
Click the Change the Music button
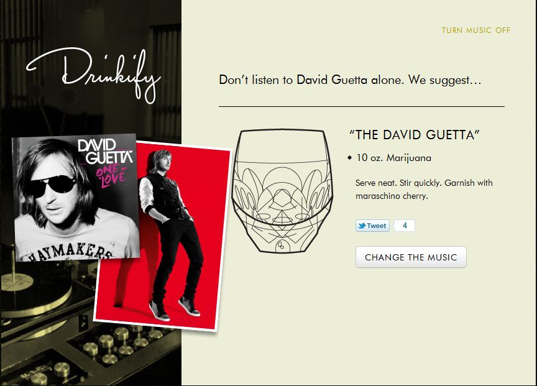click(x=411, y=257)
